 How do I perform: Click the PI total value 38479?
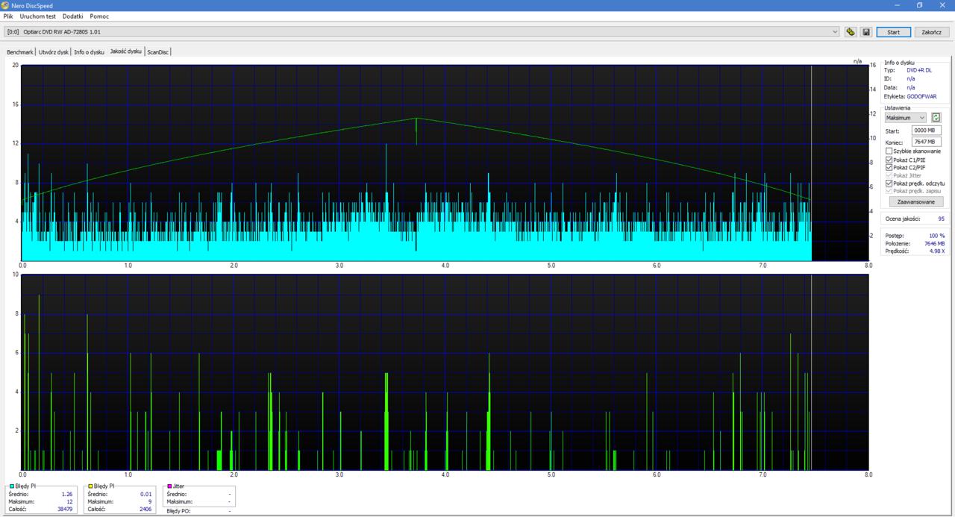[66, 510]
